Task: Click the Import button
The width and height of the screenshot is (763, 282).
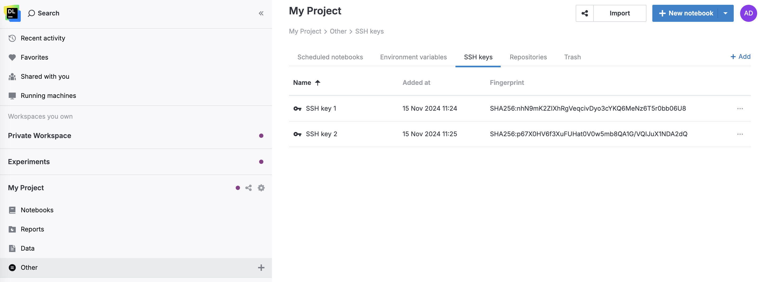Action: coord(619,13)
